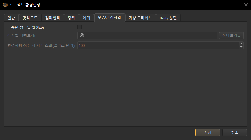Decrease timeout with the down arrow
This screenshot has width=251, height=140.
pyautogui.click(x=241, y=47)
